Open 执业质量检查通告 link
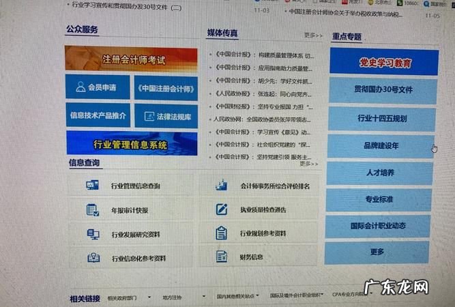Viewport: 455px width, 307px height. (x=263, y=210)
